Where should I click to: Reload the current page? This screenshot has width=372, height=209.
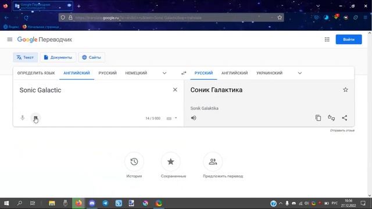pyautogui.click(x=26, y=18)
